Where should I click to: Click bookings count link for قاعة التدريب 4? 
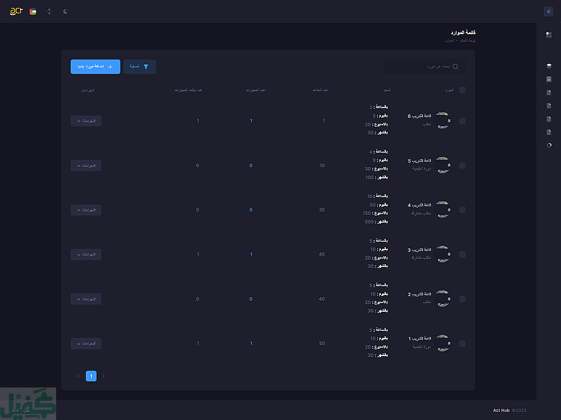[x=251, y=210]
